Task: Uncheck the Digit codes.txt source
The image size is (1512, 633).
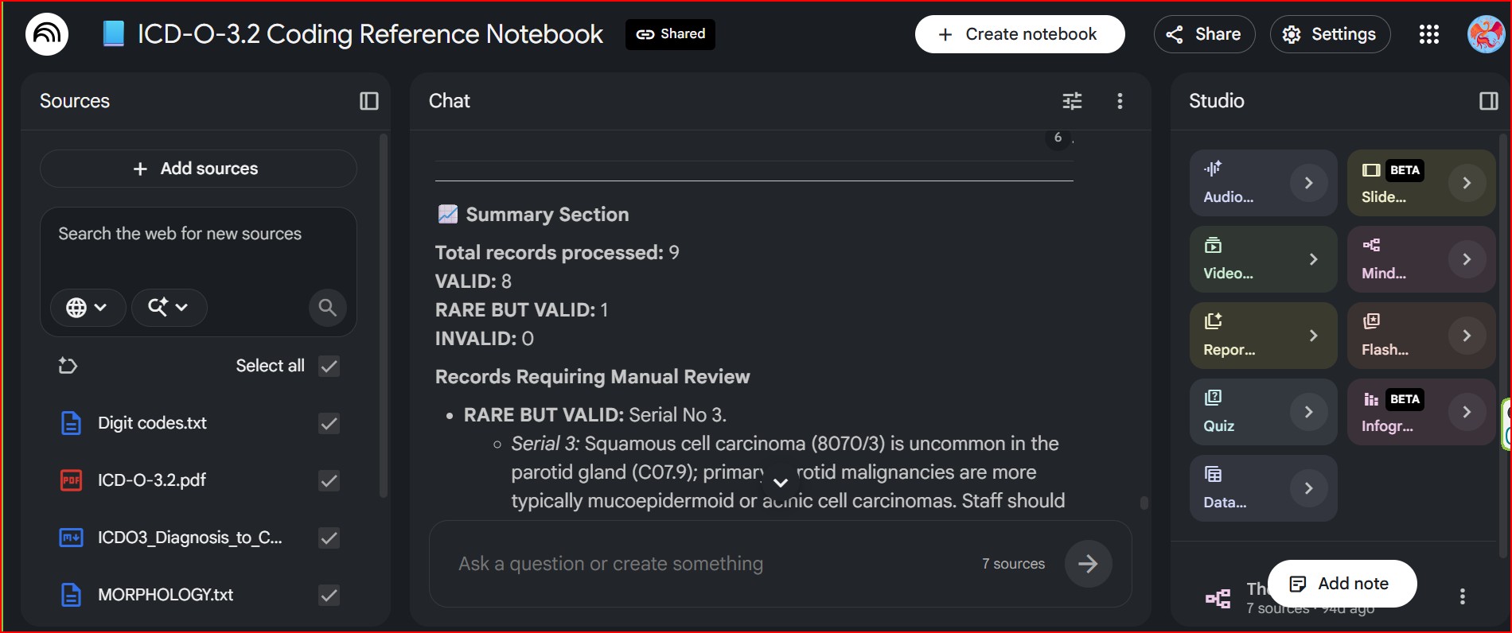Action: (329, 423)
